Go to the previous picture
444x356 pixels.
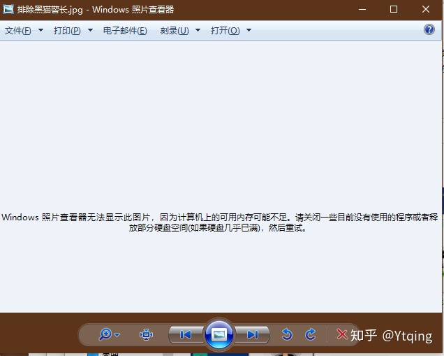click(x=186, y=335)
